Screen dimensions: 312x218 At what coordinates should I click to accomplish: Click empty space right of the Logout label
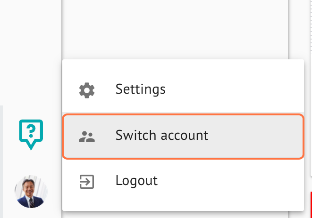point(231,181)
